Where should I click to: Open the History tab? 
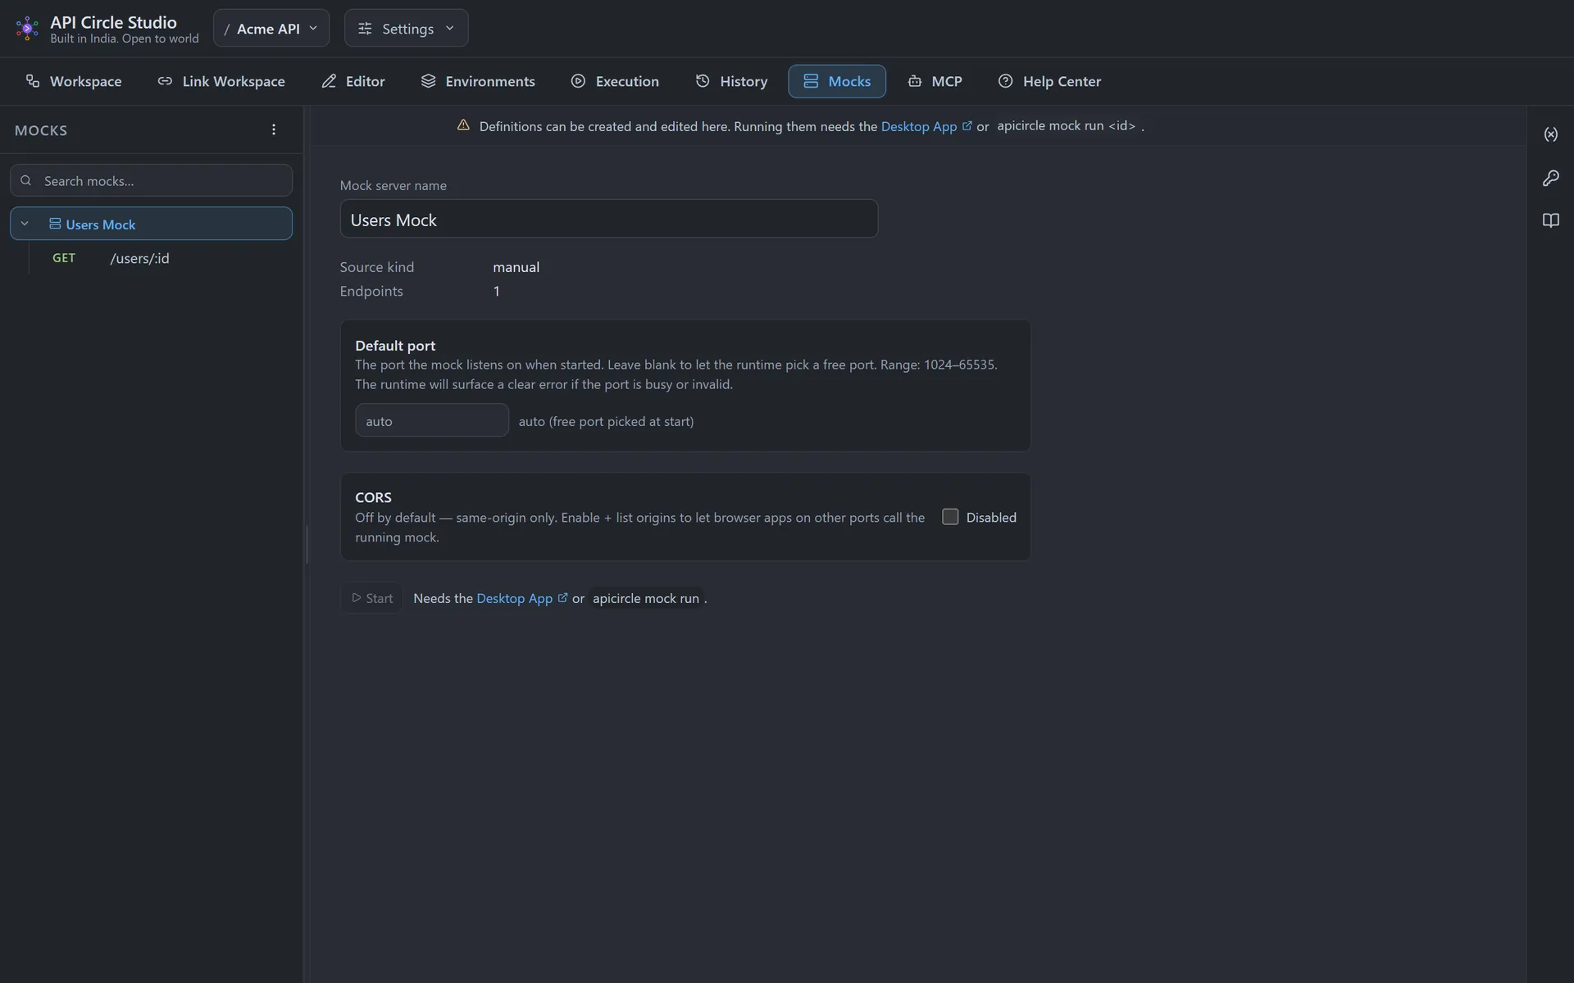tap(731, 81)
